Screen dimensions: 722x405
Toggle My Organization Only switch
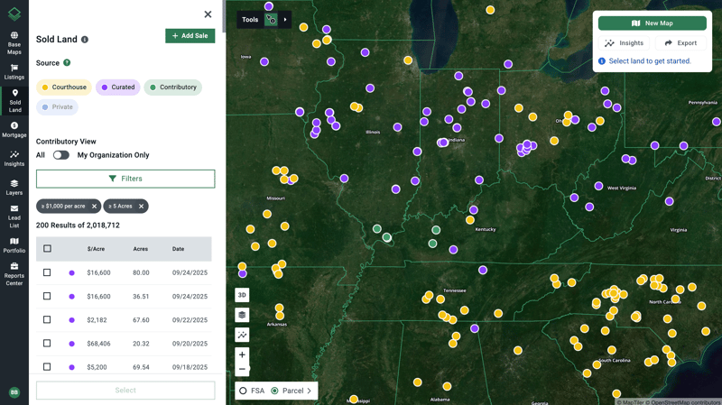(60, 155)
